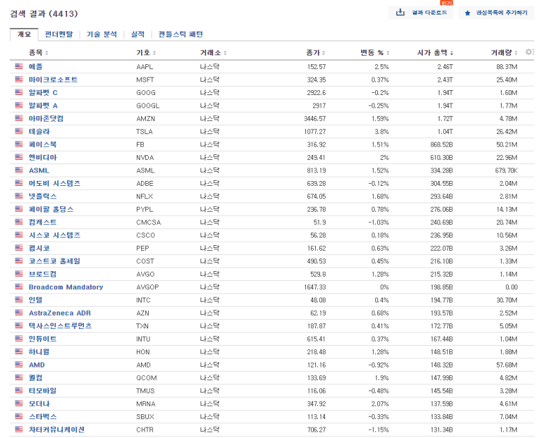Image resolution: width=559 pixels, height=438 pixels.
Task: Click the US flag icon beside ASML
Action: pyautogui.click(x=19, y=170)
